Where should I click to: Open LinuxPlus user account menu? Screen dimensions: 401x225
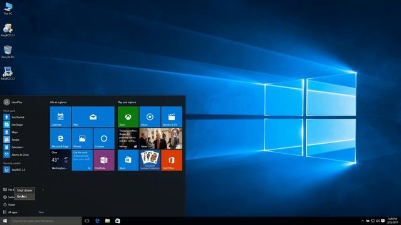(x=13, y=102)
